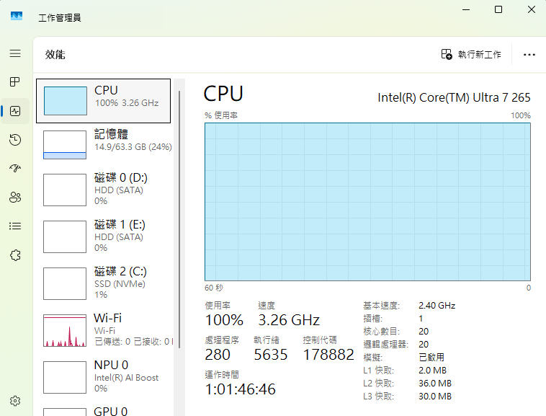Select NPU 0 resource entry
The image size is (546, 416).
(105, 376)
